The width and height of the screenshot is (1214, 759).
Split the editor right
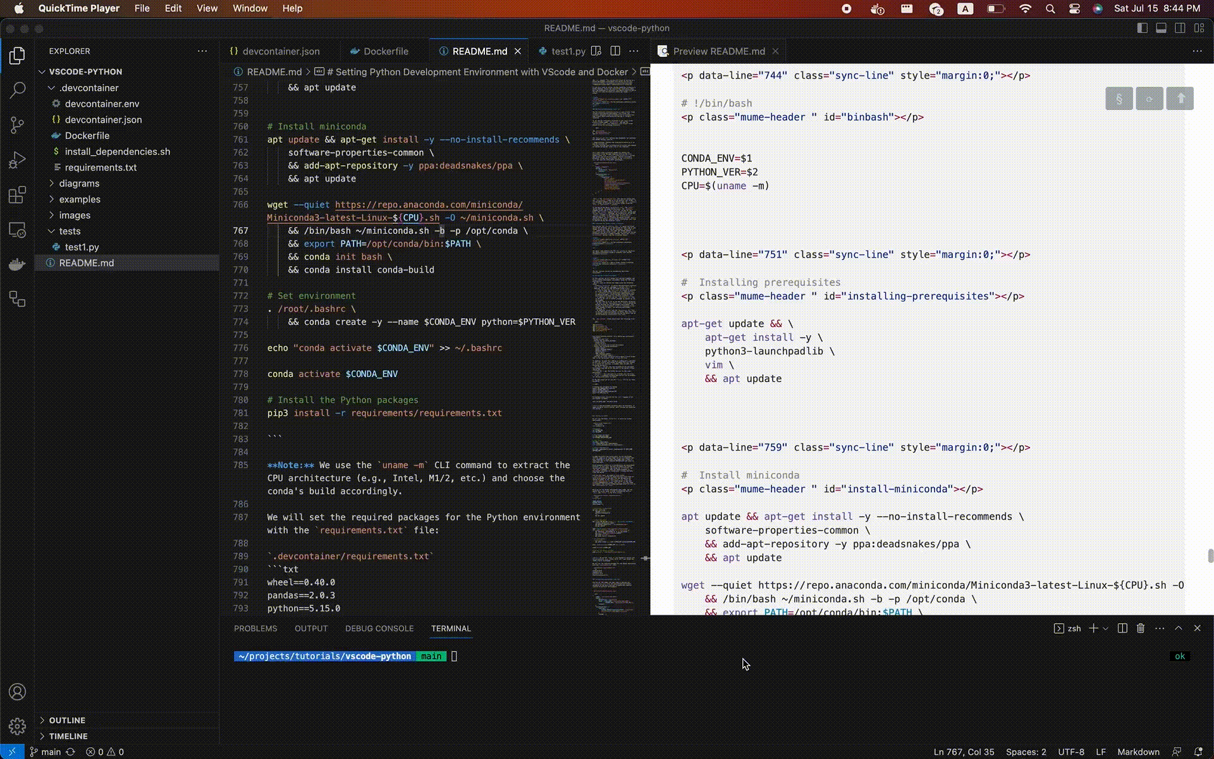[x=615, y=51]
